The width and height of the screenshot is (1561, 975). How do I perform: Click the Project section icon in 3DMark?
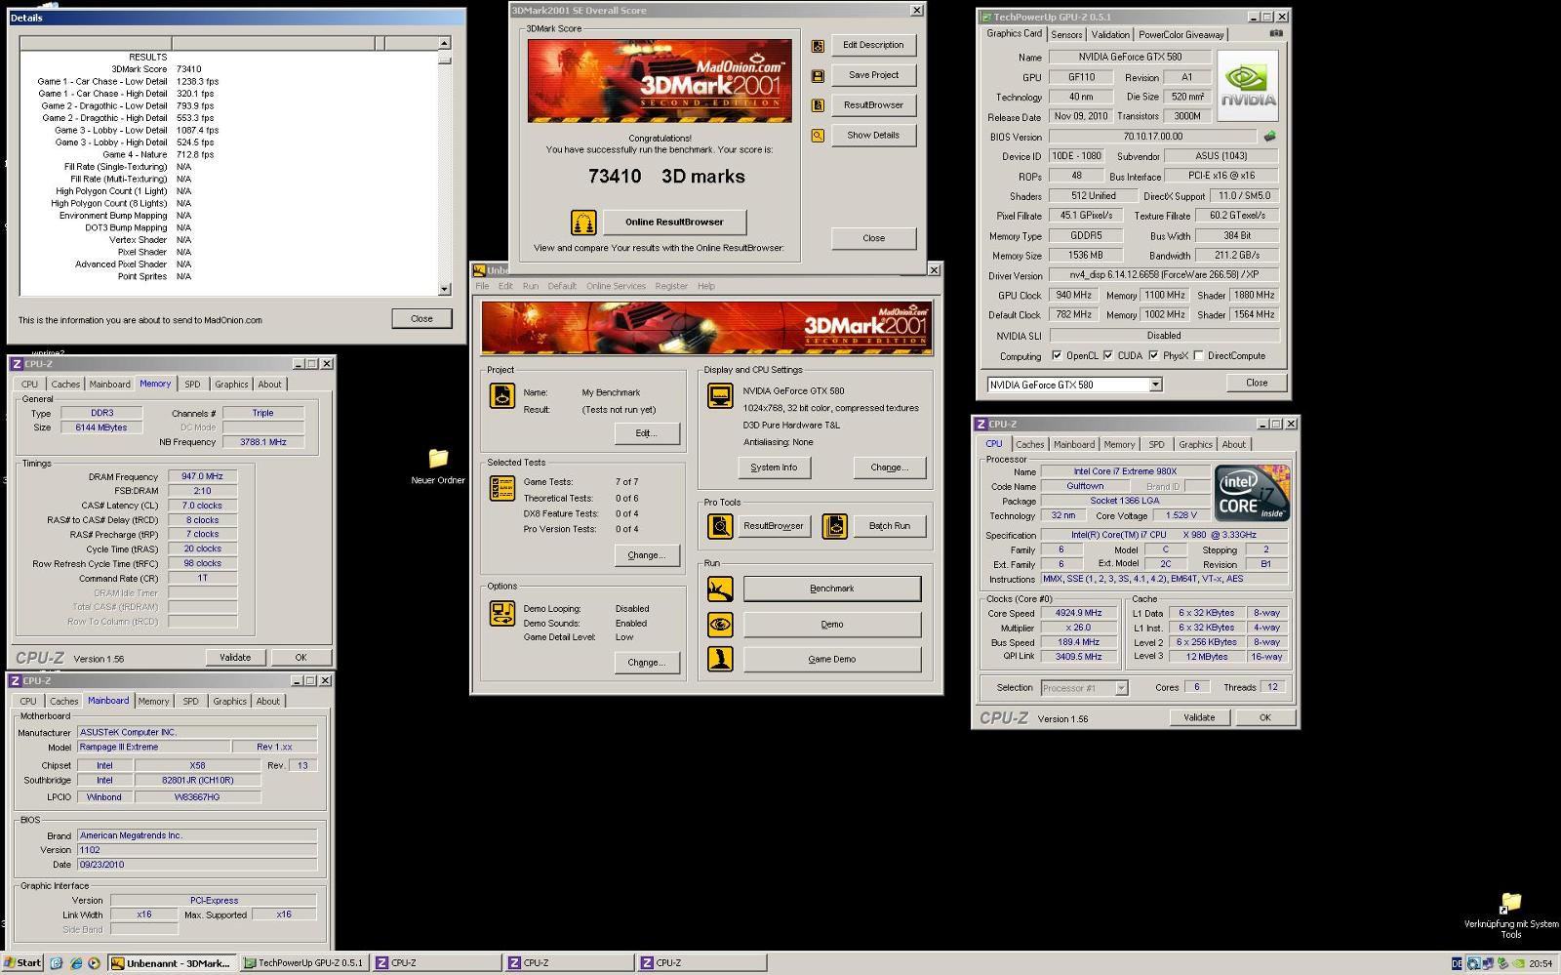501,395
